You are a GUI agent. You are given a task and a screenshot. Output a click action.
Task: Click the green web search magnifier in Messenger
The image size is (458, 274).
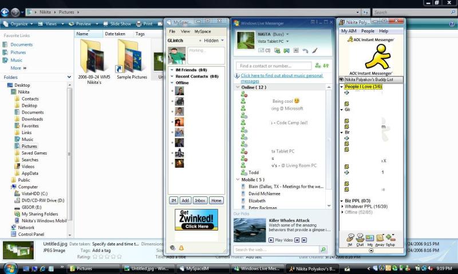pyautogui.click(x=323, y=249)
